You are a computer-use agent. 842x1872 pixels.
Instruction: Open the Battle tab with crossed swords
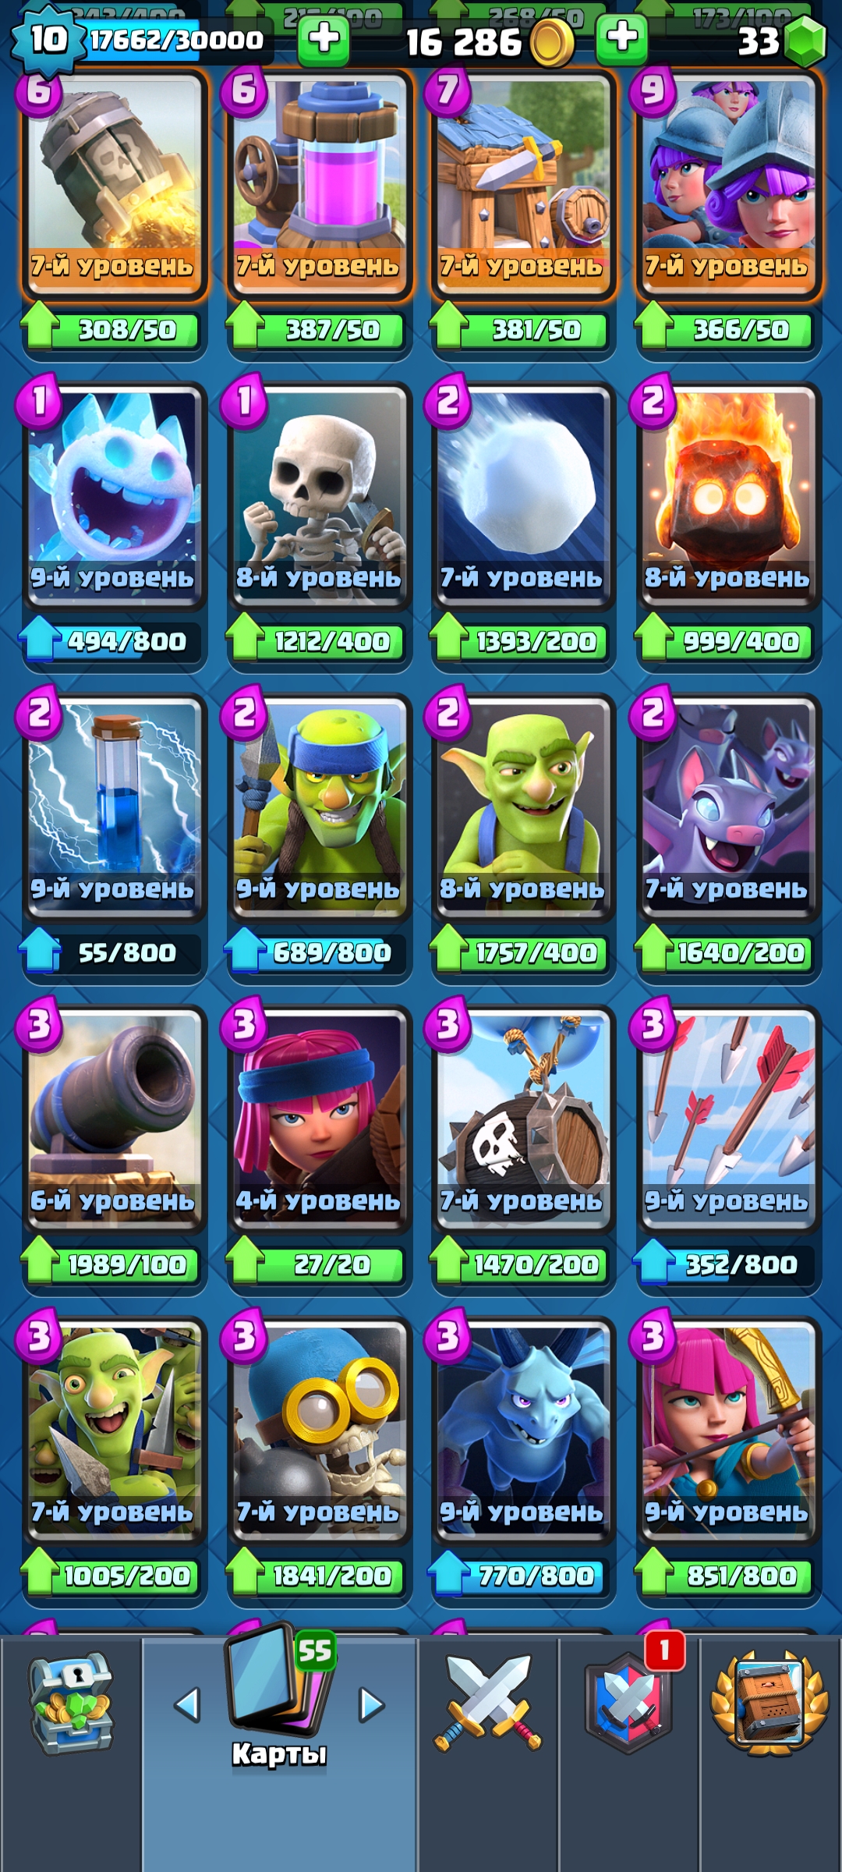488,1703
